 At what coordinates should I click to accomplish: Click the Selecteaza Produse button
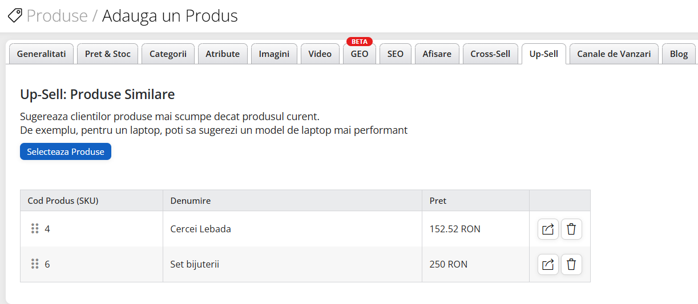66,152
